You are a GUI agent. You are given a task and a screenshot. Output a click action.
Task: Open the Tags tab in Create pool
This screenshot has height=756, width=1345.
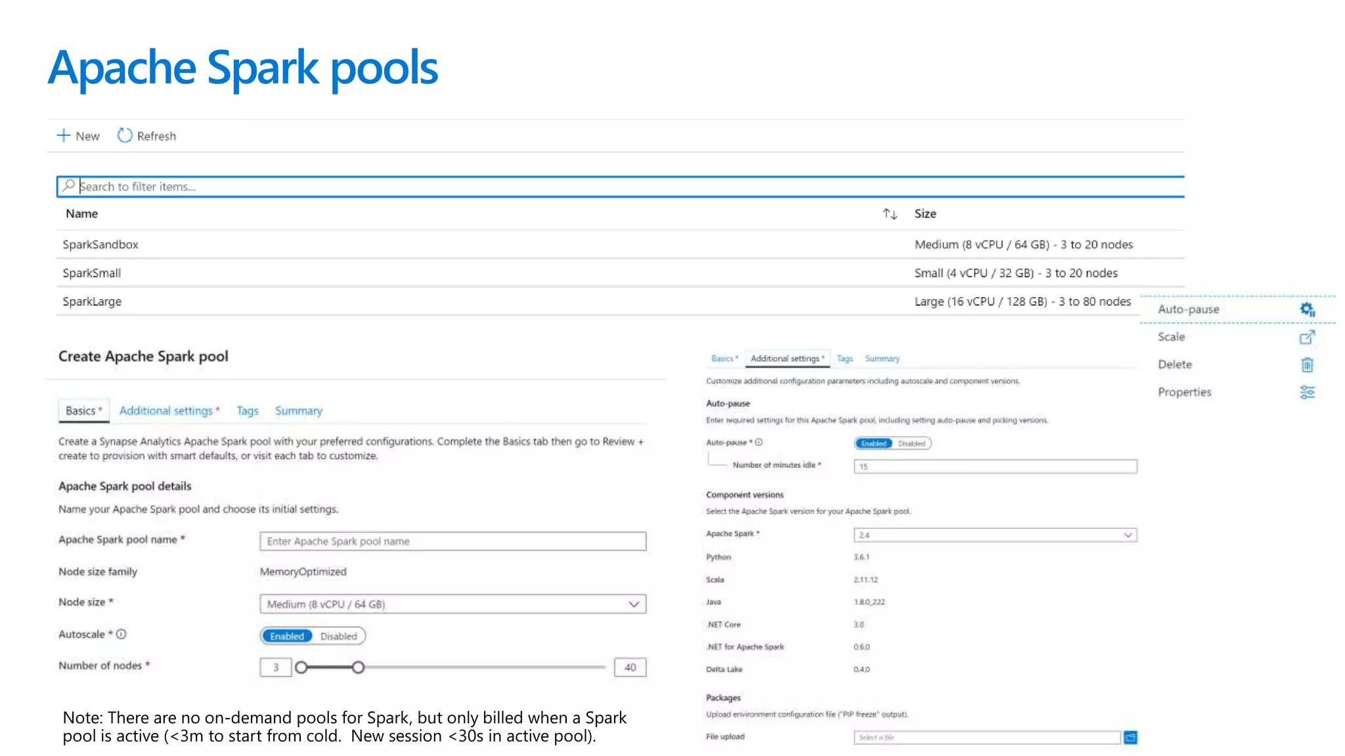click(248, 411)
